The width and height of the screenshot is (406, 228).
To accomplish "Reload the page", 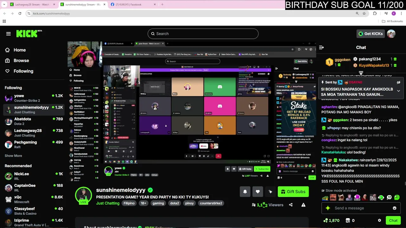I will pyautogui.click(x=20, y=13).
